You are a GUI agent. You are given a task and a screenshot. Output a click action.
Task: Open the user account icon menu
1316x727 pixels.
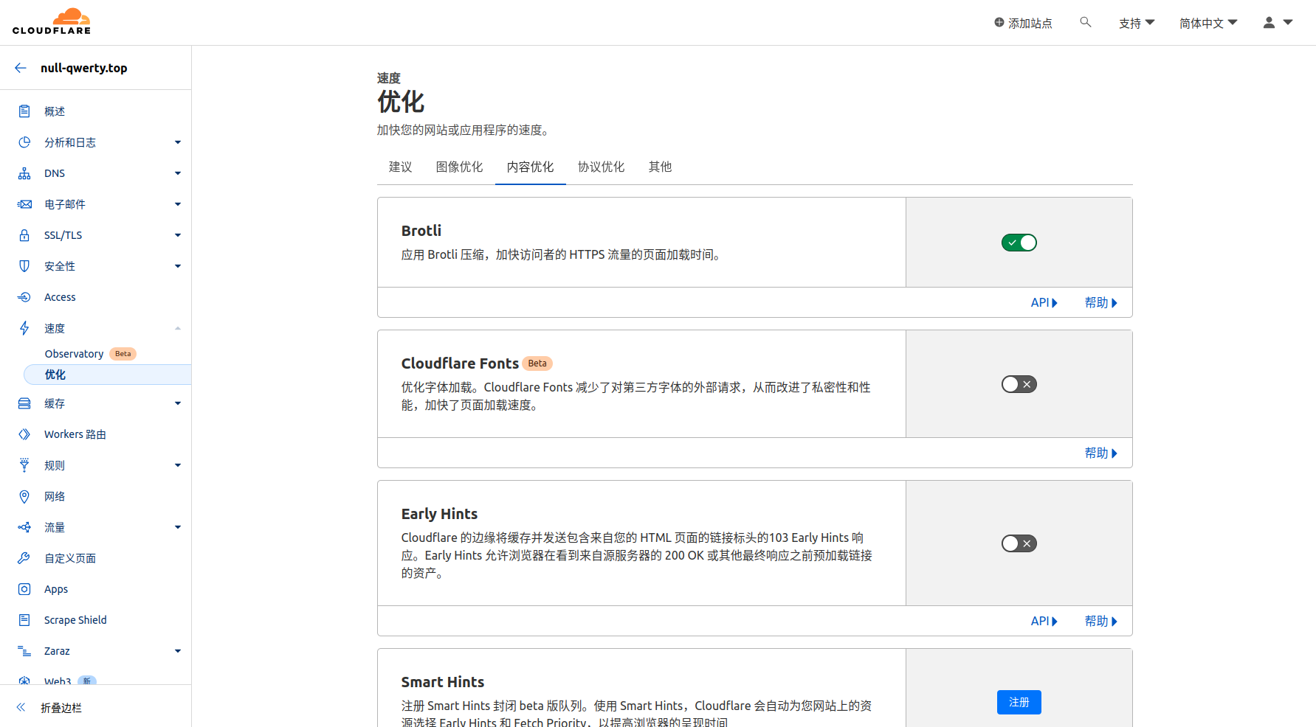coord(1278,23)
